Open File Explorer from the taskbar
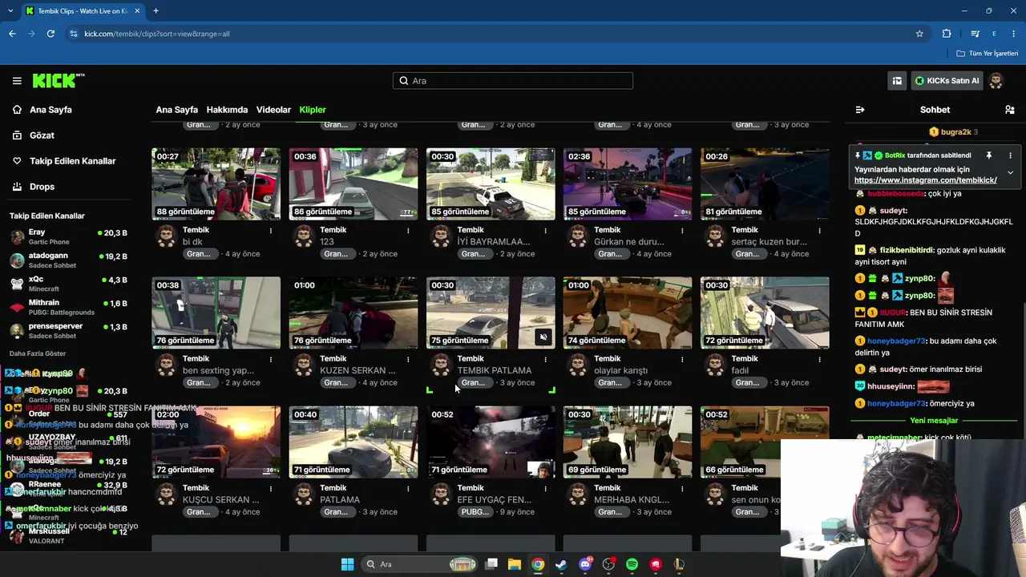The width and height of the screenshot is (1026, 577). click(515, 564)
